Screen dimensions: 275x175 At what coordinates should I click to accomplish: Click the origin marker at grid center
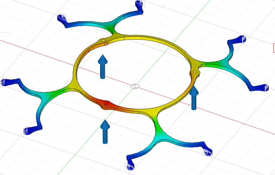pyautogui.click(x=135, y=86)
